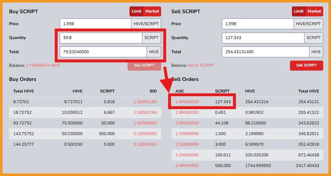Click HIVE/SCRIPT unit label in Sell price row
Viewport: 331px width, 176px height.
308,24
